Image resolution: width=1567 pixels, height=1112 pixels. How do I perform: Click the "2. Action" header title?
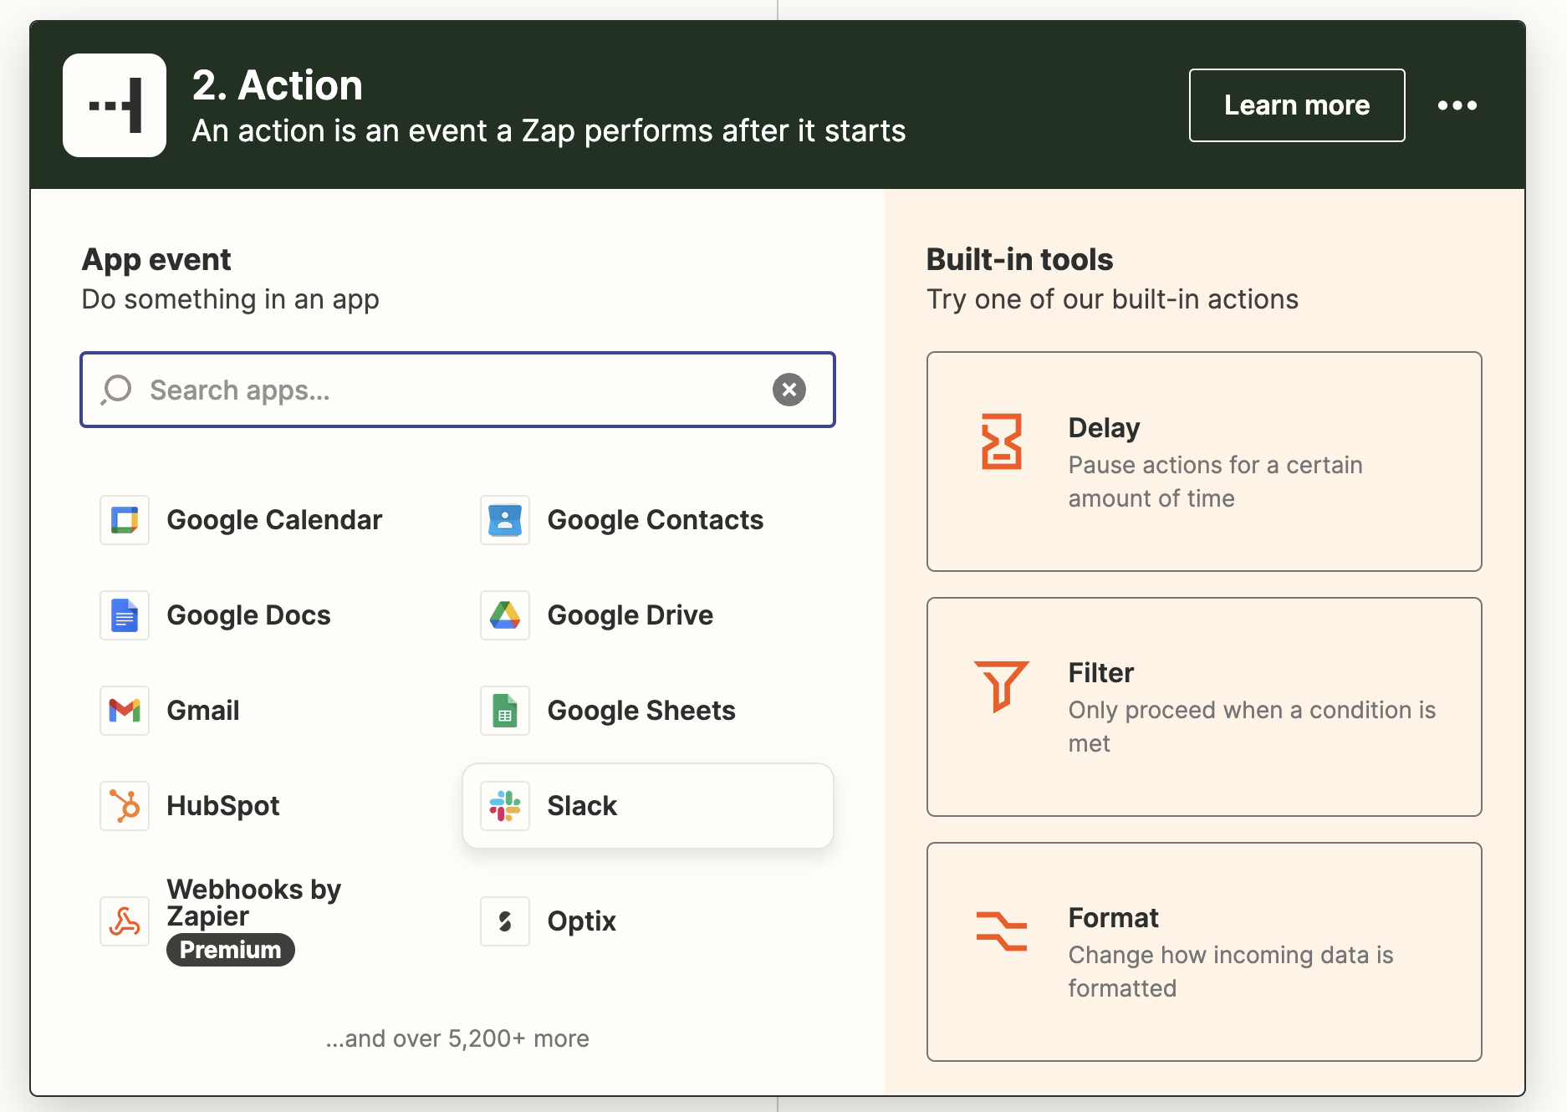pos(278,85)
